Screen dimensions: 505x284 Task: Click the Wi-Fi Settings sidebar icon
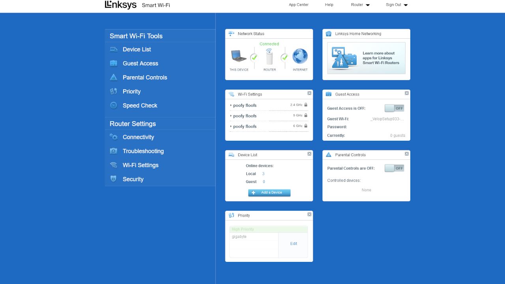[114, 165]
